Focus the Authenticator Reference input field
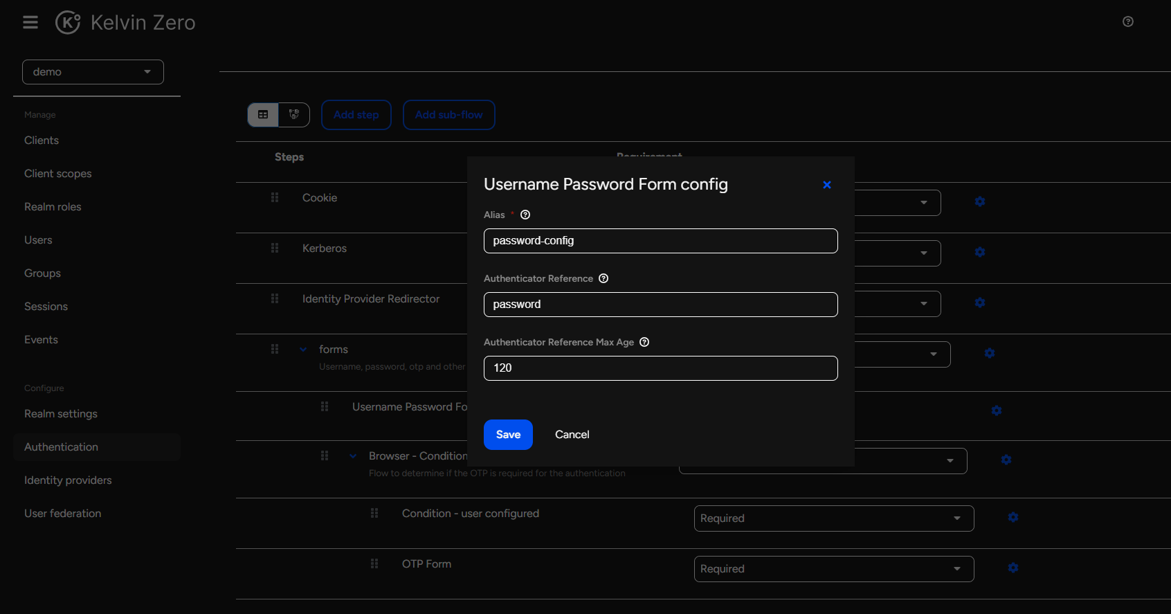1171x614 pixels. coord(661,305)
